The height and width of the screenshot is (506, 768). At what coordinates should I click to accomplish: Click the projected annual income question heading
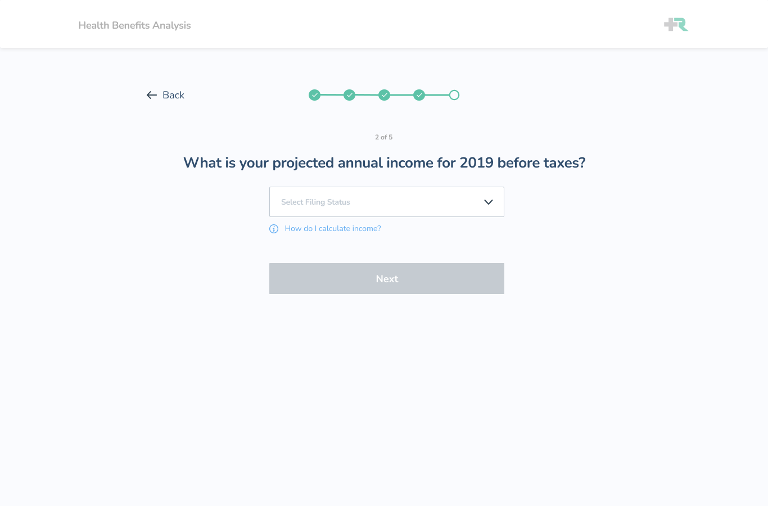(385, 162)
